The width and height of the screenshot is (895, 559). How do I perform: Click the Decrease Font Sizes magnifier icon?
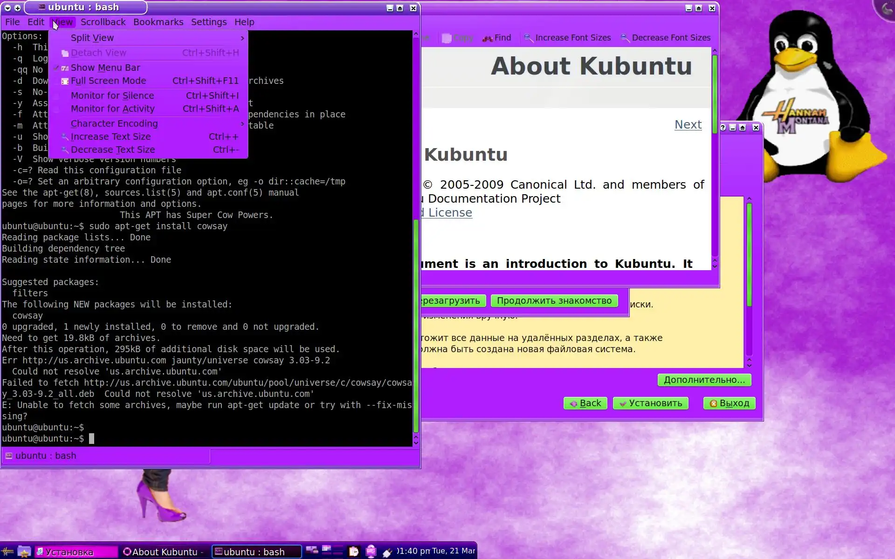coord(625,38)
